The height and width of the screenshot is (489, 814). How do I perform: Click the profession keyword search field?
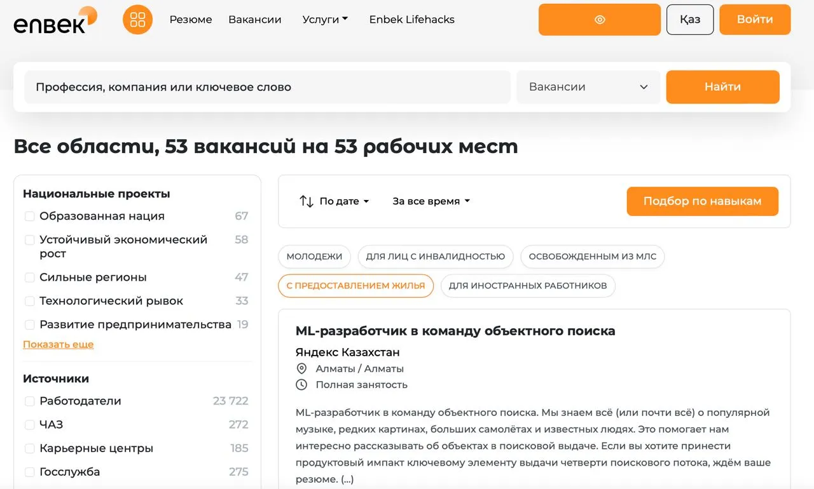(x=267, y=87)
